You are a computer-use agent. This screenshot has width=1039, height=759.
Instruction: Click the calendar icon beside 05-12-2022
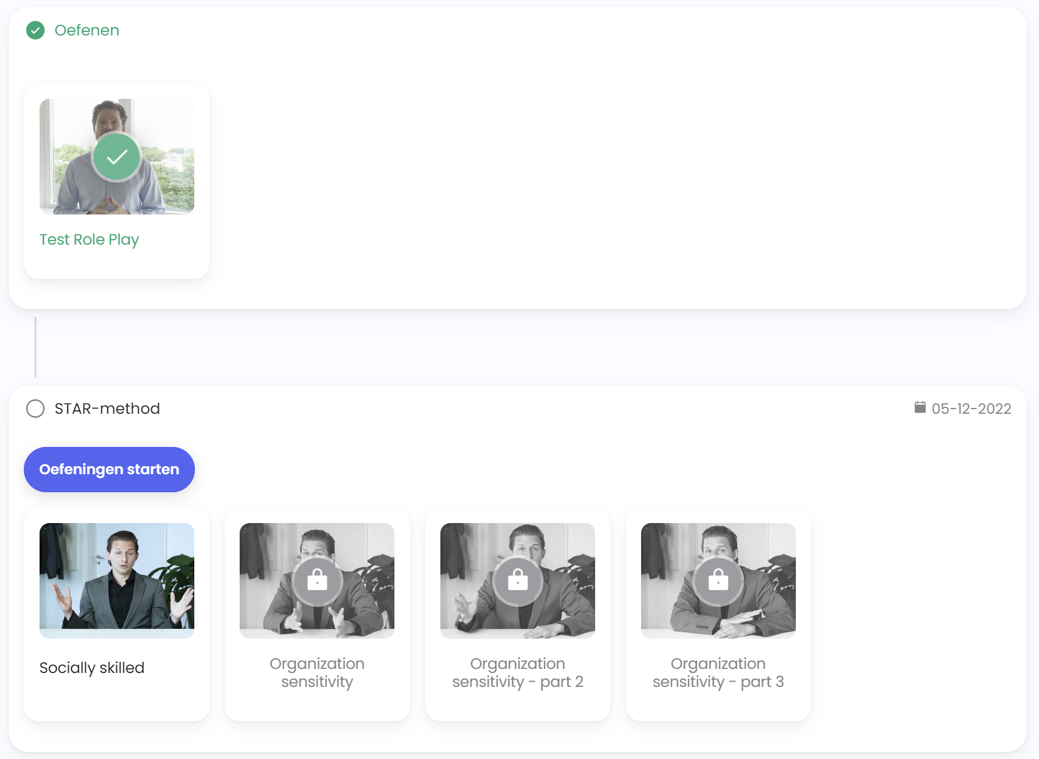tap(920, 407)
